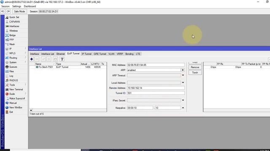Viewport: 270px width, 151px height.
Task: Switch to the VRRP tab
Action: click(x=120, y=54)
